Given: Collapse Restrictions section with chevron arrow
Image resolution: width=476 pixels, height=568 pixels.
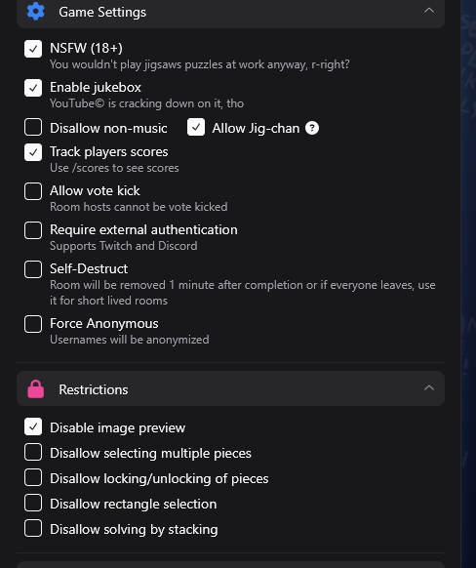Looking at the screenshot, I should click(x=428, y=388).
